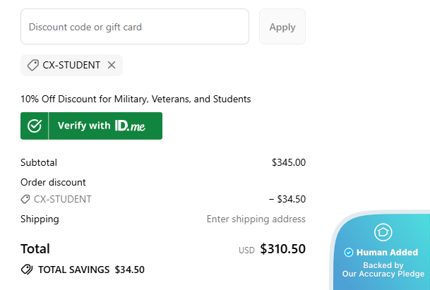This screenshot has width=430, height=290.
Task: Click the $310.50 total amount
Action: coord(282,249)
